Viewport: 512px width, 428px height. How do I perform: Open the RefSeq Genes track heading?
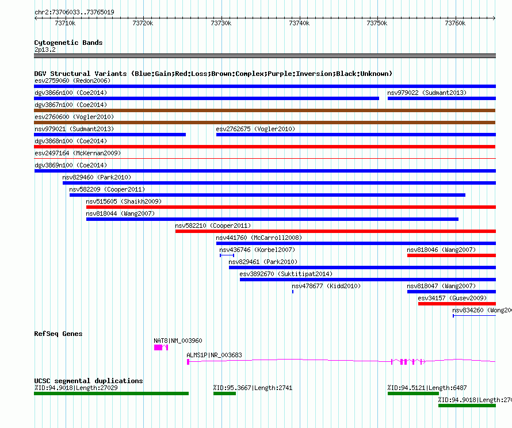coord(58,334)
